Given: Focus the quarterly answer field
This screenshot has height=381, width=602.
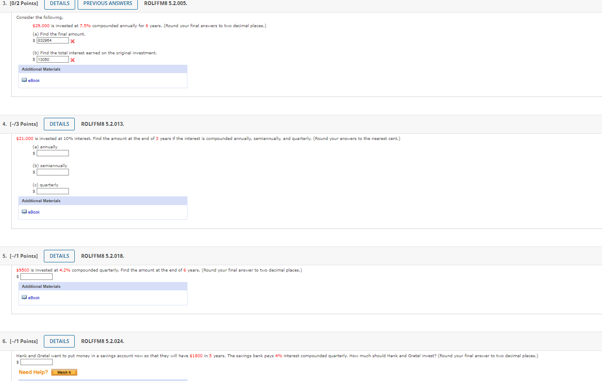Looking at the screenshot, I should point(53,191).
